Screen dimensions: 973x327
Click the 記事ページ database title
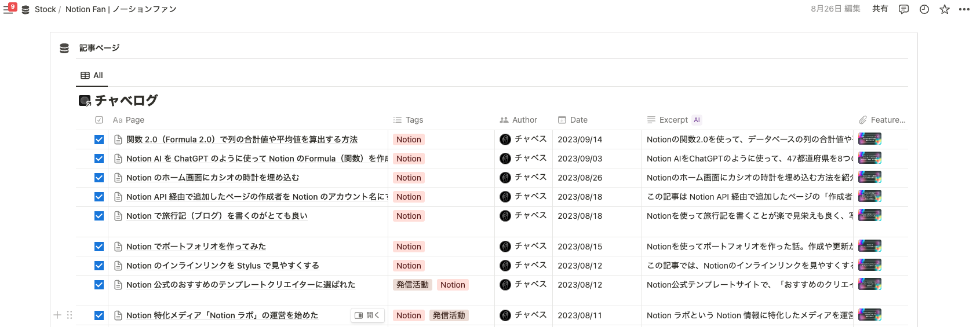coord(99,48)
